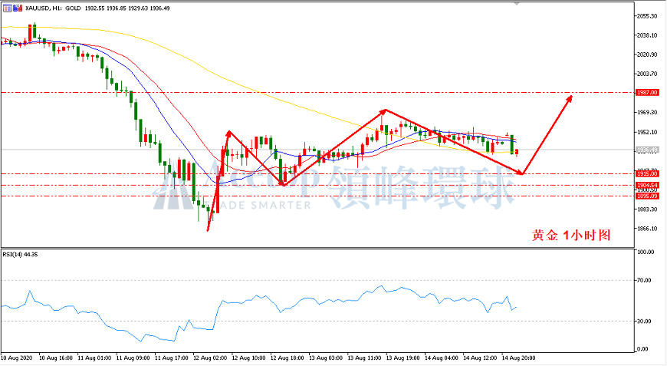This screenshot has height=366, width=667.
Task: Click the RSI(14) 44.35 indicator label
Action: 20,255
